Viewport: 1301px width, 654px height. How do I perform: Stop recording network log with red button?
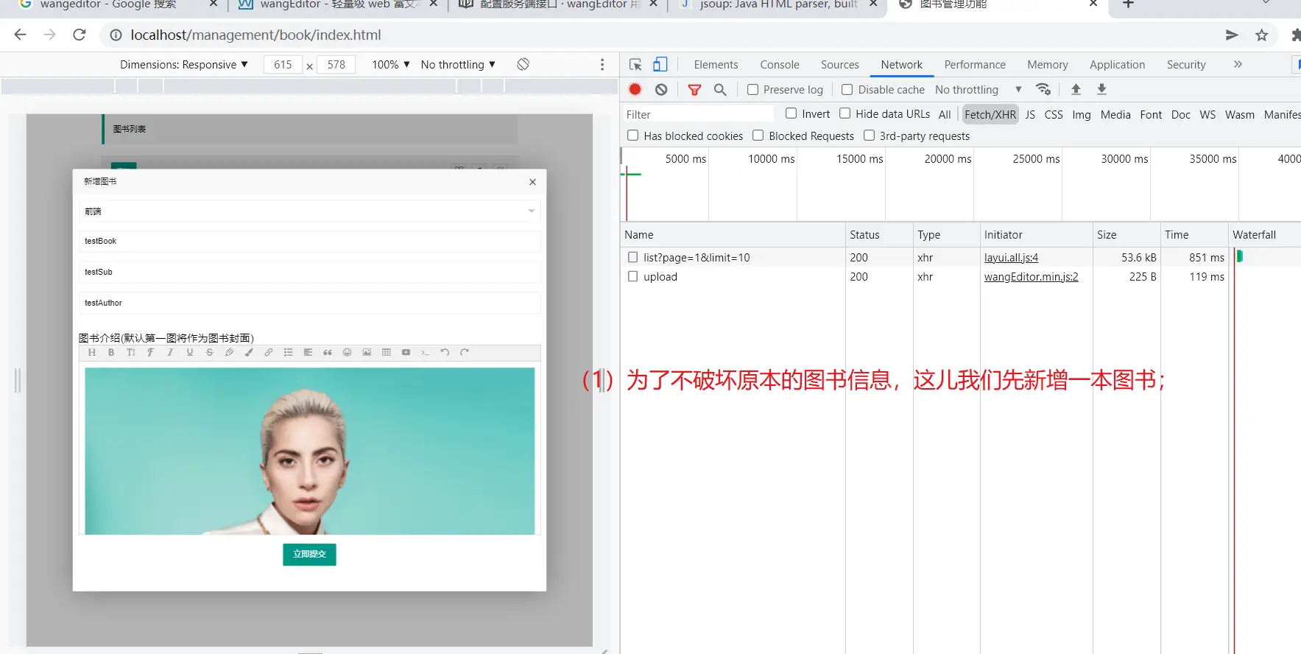(x=635, y=90)
